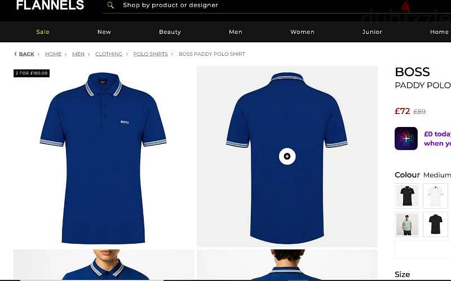This screenshot has width=451, height=281.
Task: Click the MEN breadcrumb link
Action: [78, 54]
